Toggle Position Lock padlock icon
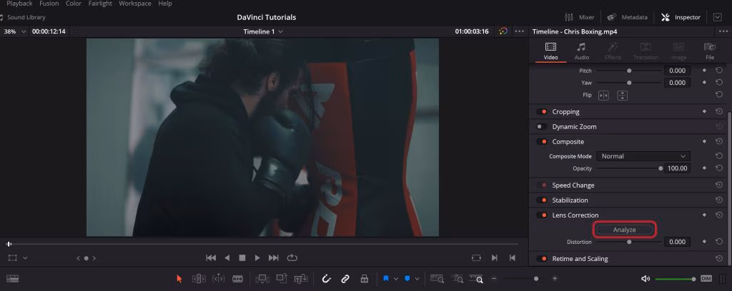The height and width of the screenshot is (291, 732). point(365,278)
